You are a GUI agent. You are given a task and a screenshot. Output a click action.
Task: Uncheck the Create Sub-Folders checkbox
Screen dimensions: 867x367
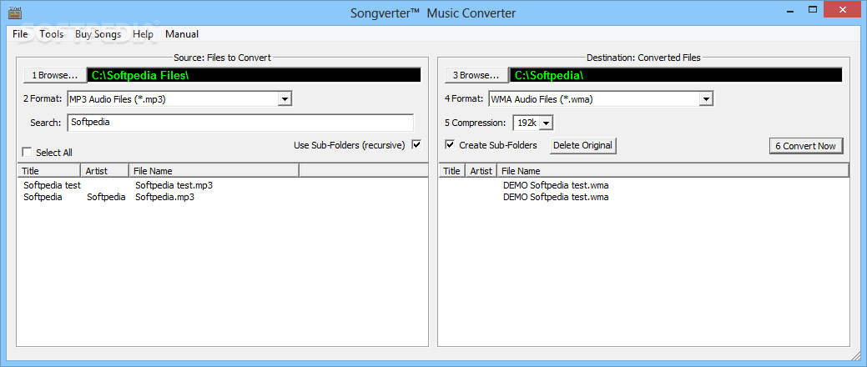click(450, 145)
